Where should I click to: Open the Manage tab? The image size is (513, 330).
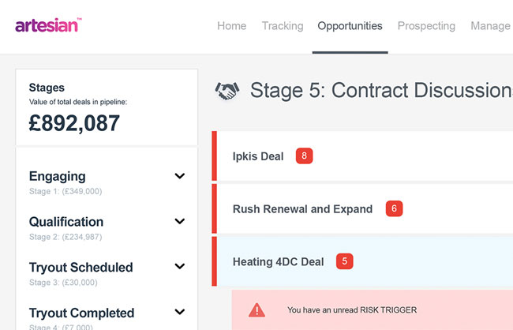point(490,26)
